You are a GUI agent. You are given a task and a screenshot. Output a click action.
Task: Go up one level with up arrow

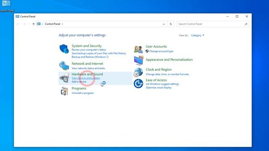34,24
